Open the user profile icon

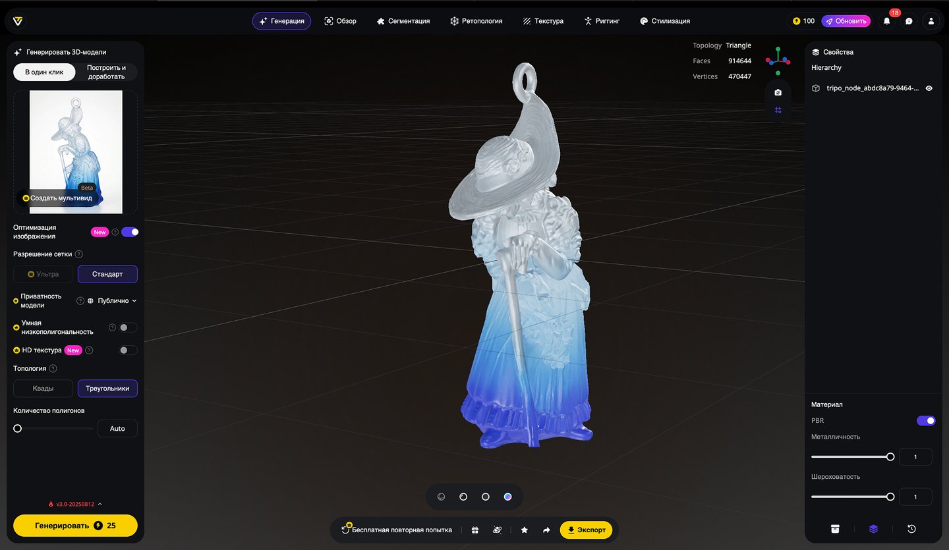(931, 21)
